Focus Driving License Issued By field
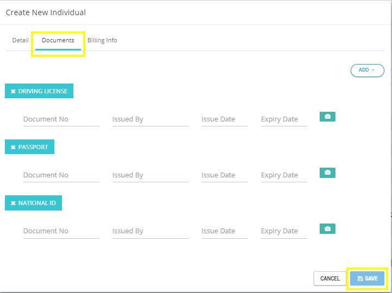This screenshot has height=293, width=392. (x=150, y=119)
